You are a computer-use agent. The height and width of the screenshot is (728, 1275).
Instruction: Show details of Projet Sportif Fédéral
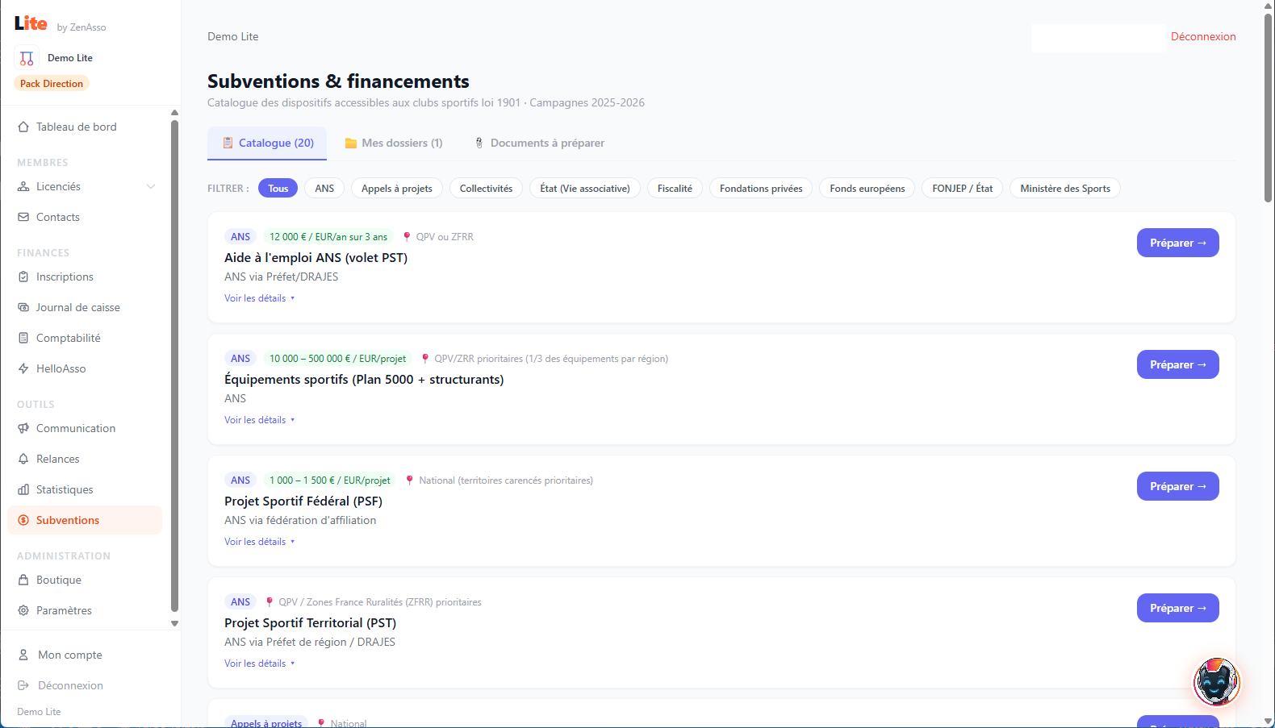tap(260, 542)
